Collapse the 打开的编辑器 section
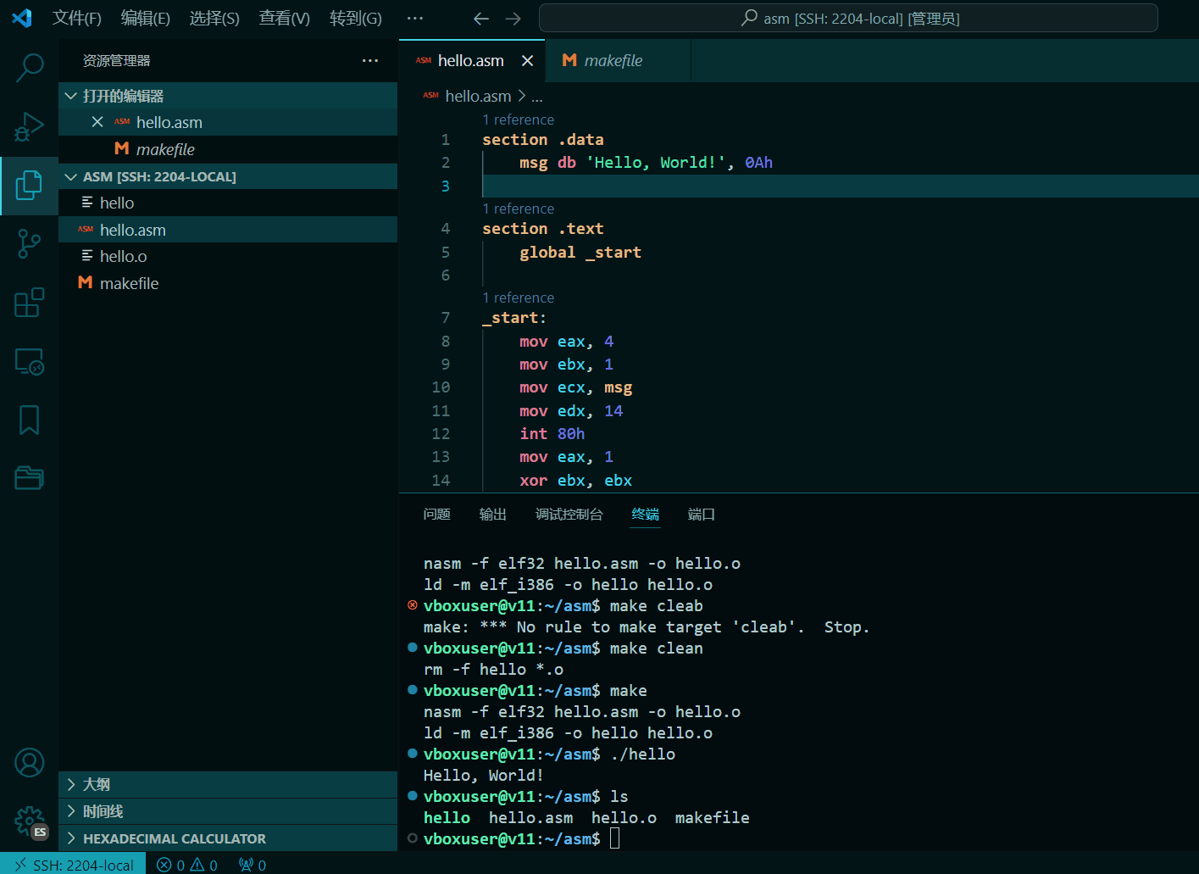The width and height of the screenshot is (1199, 874). click(x=70, y=96)
